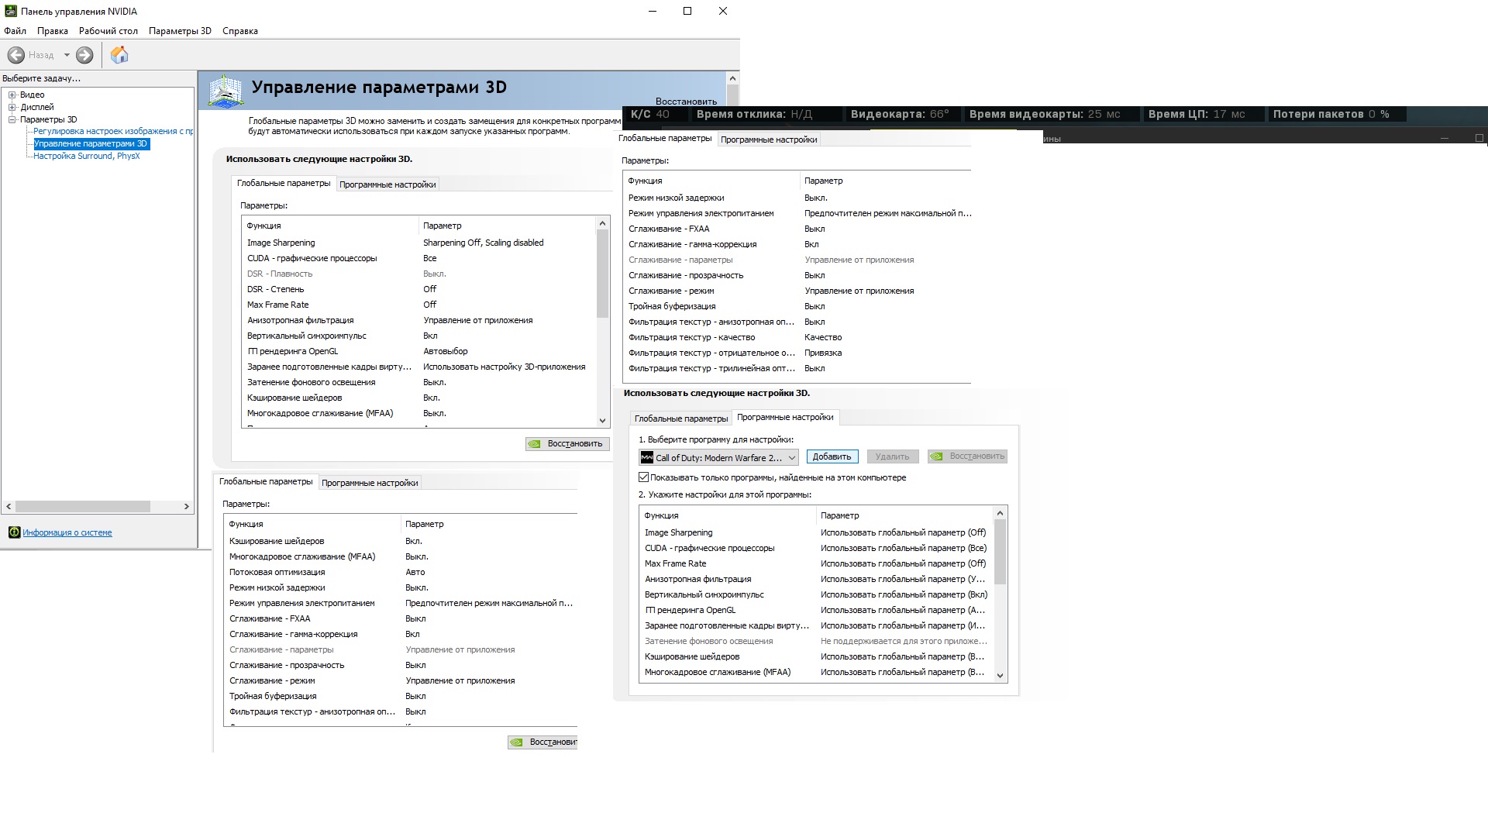Select Фильтрация текстур - отрицательное row
The height and width of the screenshot is (837, 1488).
(797, 353)
